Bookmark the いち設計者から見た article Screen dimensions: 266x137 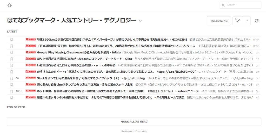[11, 65]
